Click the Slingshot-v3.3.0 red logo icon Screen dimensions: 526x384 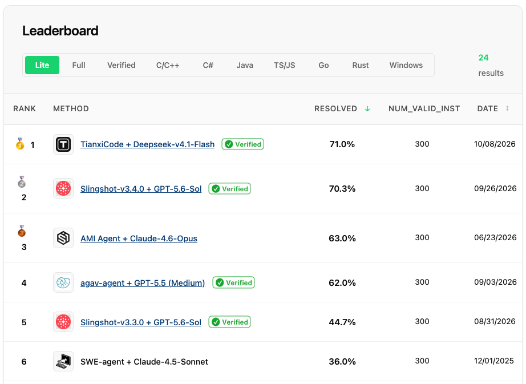click(x=63, y=322)
